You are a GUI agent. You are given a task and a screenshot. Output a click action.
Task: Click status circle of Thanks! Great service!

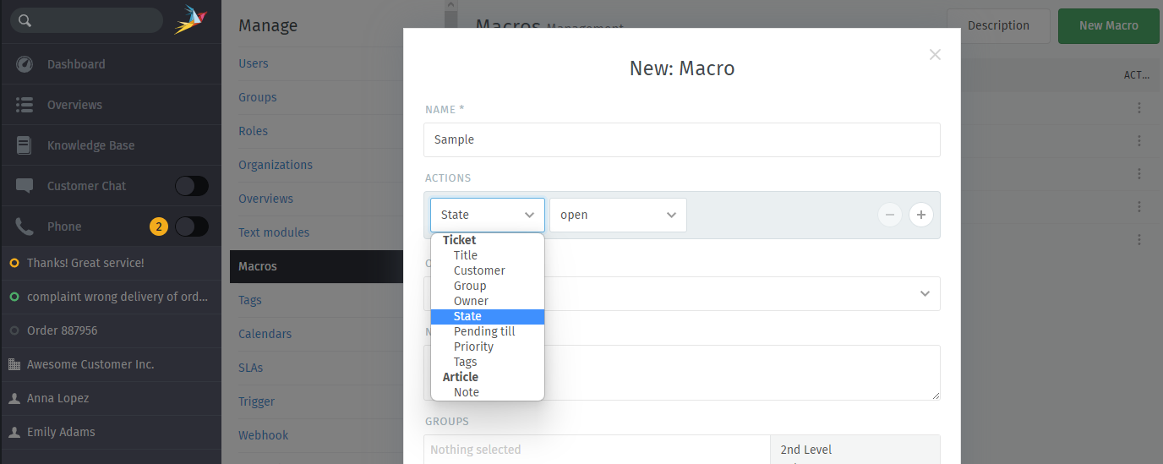pyautogui.click(x=14, y=263)
